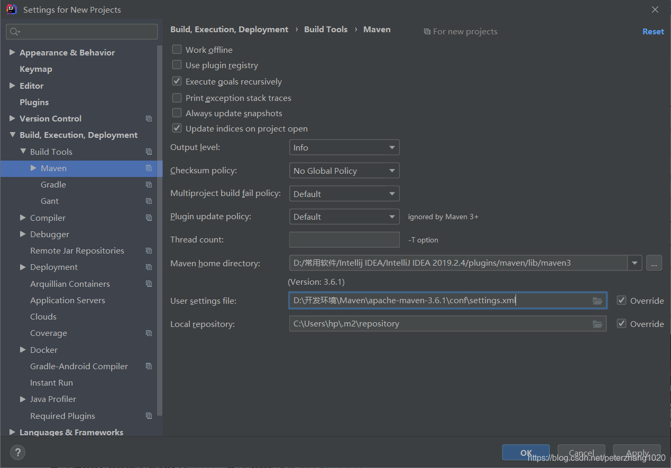Image resolution: width=671 pixels, height=468 pixels.
Task: Open the Plugin update policy dropdown
Action: pyautogui.click(x=344, y=217)
